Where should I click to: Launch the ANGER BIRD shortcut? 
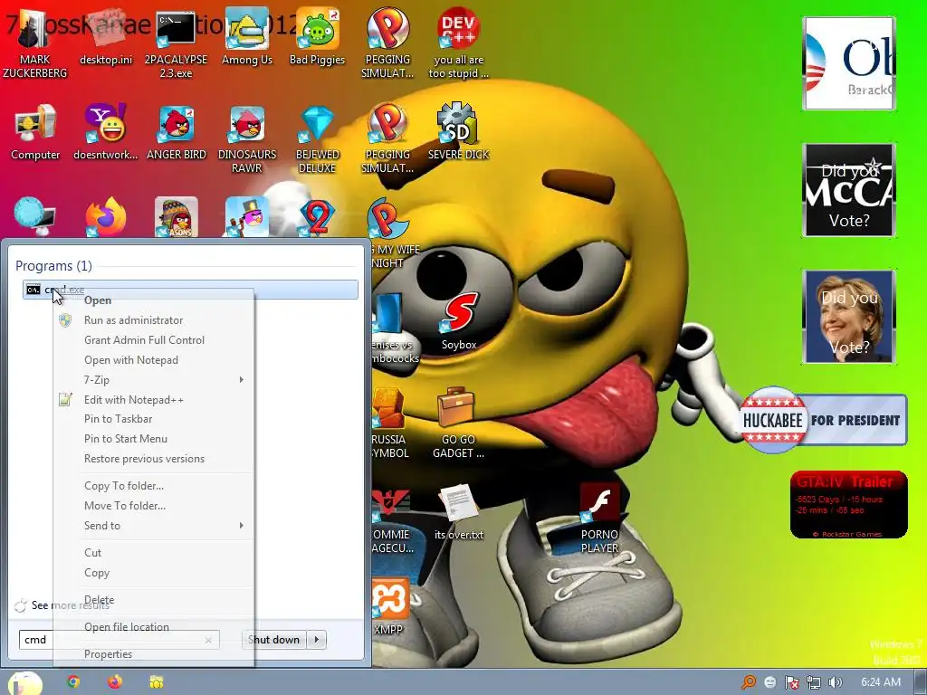(x=177, y=132)
